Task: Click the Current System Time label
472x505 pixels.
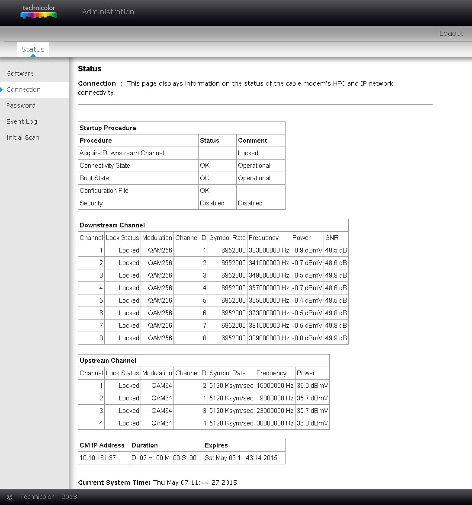Action: point(114,483)
